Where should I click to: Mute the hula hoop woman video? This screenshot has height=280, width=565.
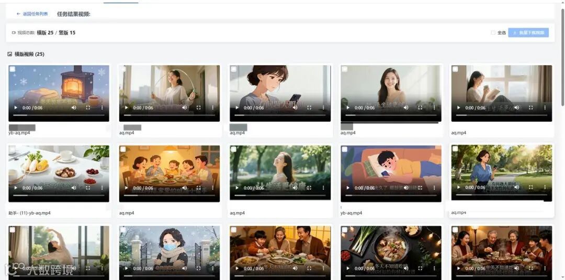click(x=185, y=108)
